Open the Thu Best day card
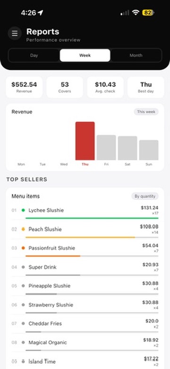This screenshot has width=170, height=369. 146,87
